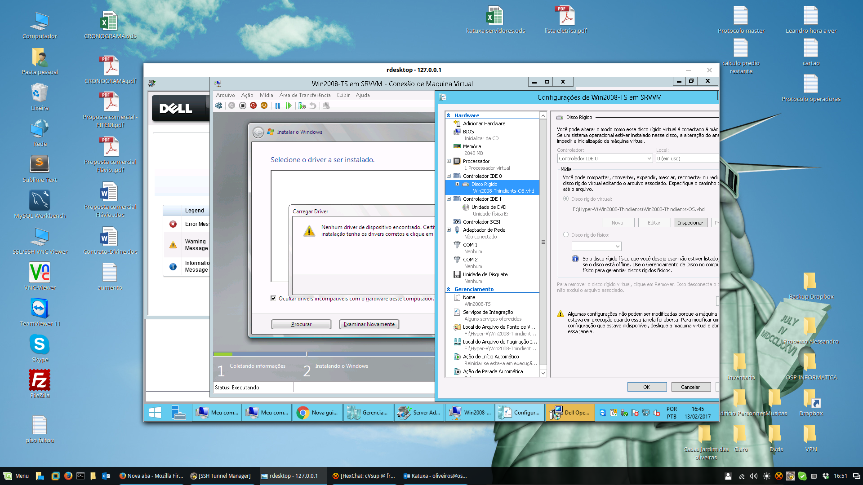Click the Revert arrow icon in VM toolbar
The width and height of the screenshot is (863, 485).
point(313,106)
